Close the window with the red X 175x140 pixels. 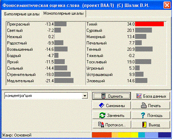(167, 5)
